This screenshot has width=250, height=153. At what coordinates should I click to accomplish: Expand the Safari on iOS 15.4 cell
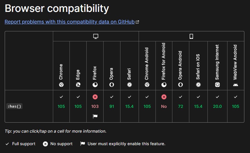pyautogui.click(x=198, y=106)
